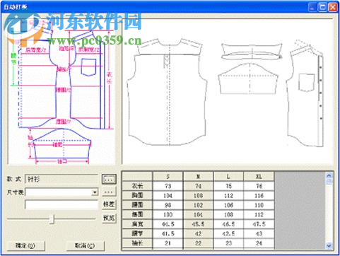Click 腰围 value 98 in S column

[x=168, y=205]
